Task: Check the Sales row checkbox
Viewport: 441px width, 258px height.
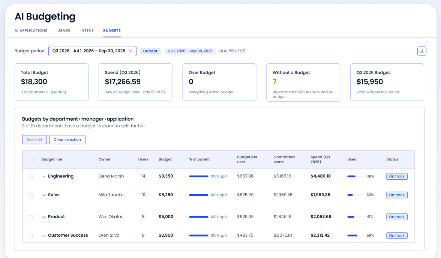Action: click(31, 195)
